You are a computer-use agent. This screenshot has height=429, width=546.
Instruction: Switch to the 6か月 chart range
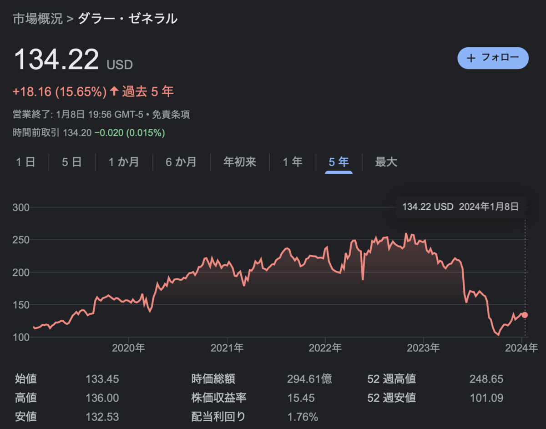pyautogui.click(x=181, y=162)
